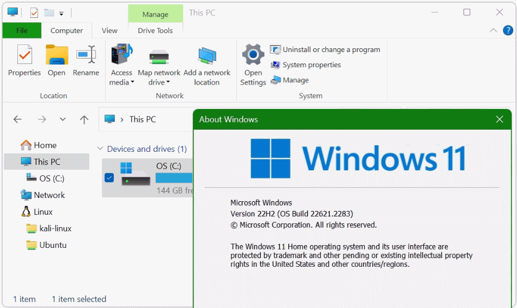Open the Ubuntu folder in navigation pane
Viewport: 517px width, 308px height.
(x=46, y=245)
